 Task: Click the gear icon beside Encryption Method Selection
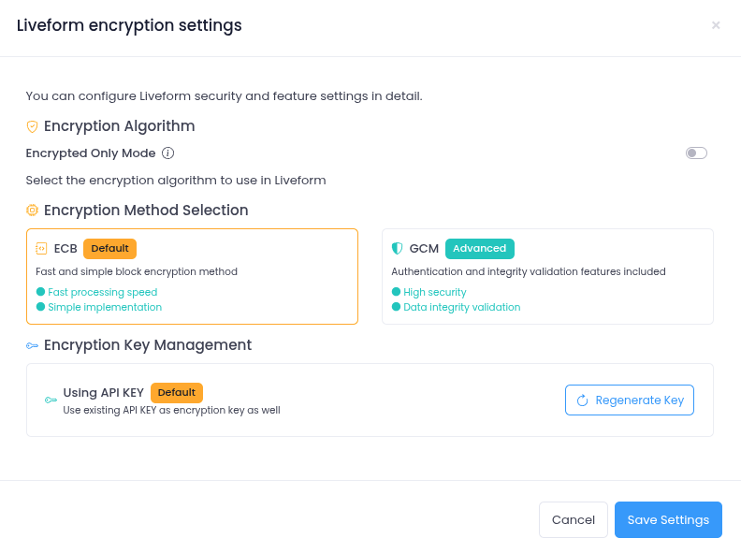point(32,211)
